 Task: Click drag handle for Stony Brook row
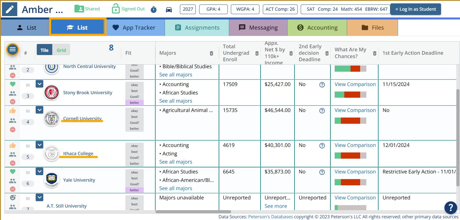[28, 85]
